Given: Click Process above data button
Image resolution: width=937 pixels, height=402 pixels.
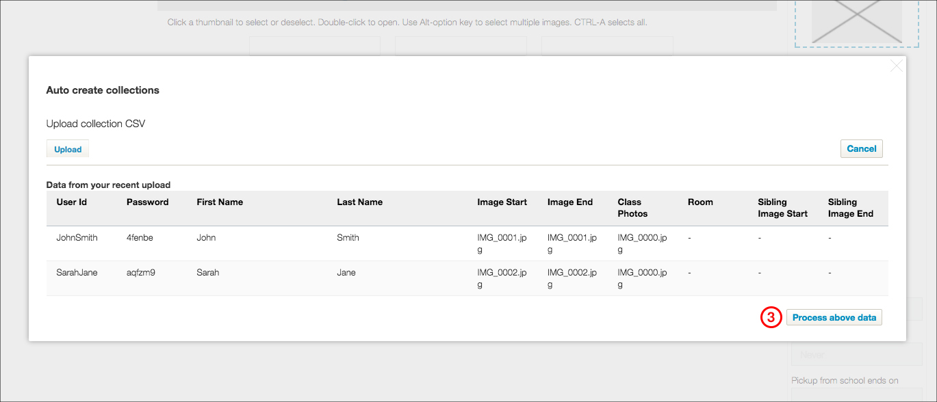Looking at the screenshot, I should (x=834, y=317).
